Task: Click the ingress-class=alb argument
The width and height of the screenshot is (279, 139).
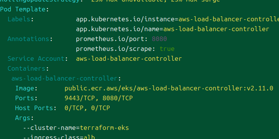Action: tap(59, 137)
